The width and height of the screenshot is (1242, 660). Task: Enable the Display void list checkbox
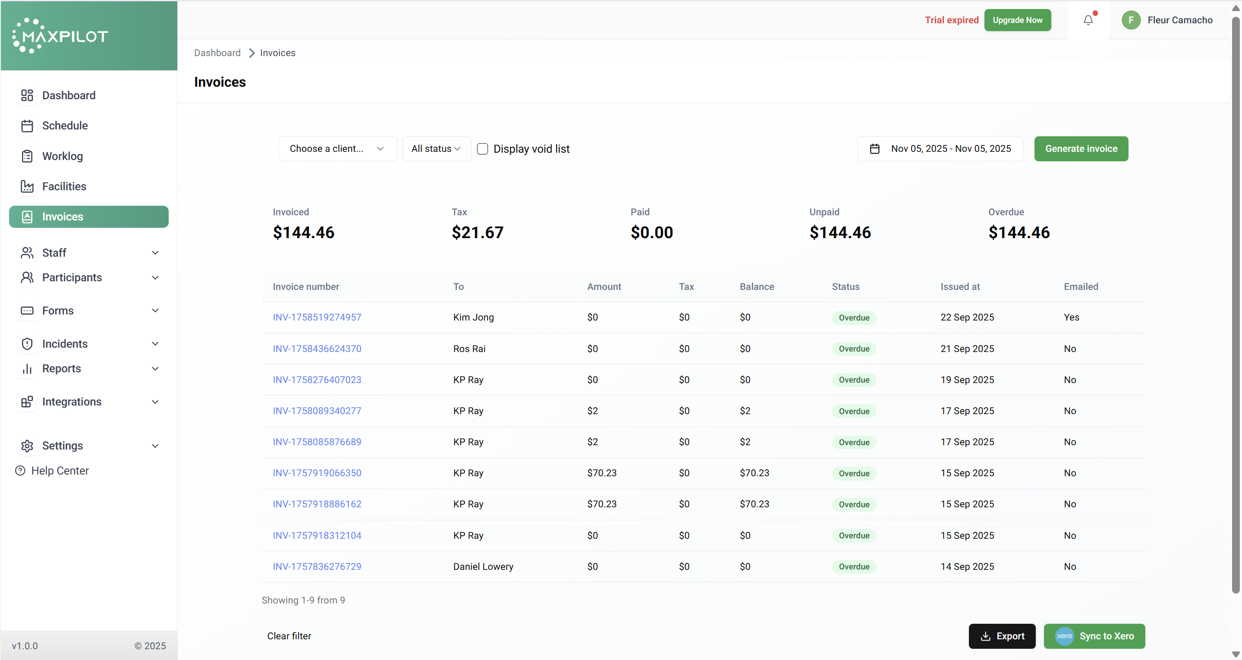pos(482,149)
